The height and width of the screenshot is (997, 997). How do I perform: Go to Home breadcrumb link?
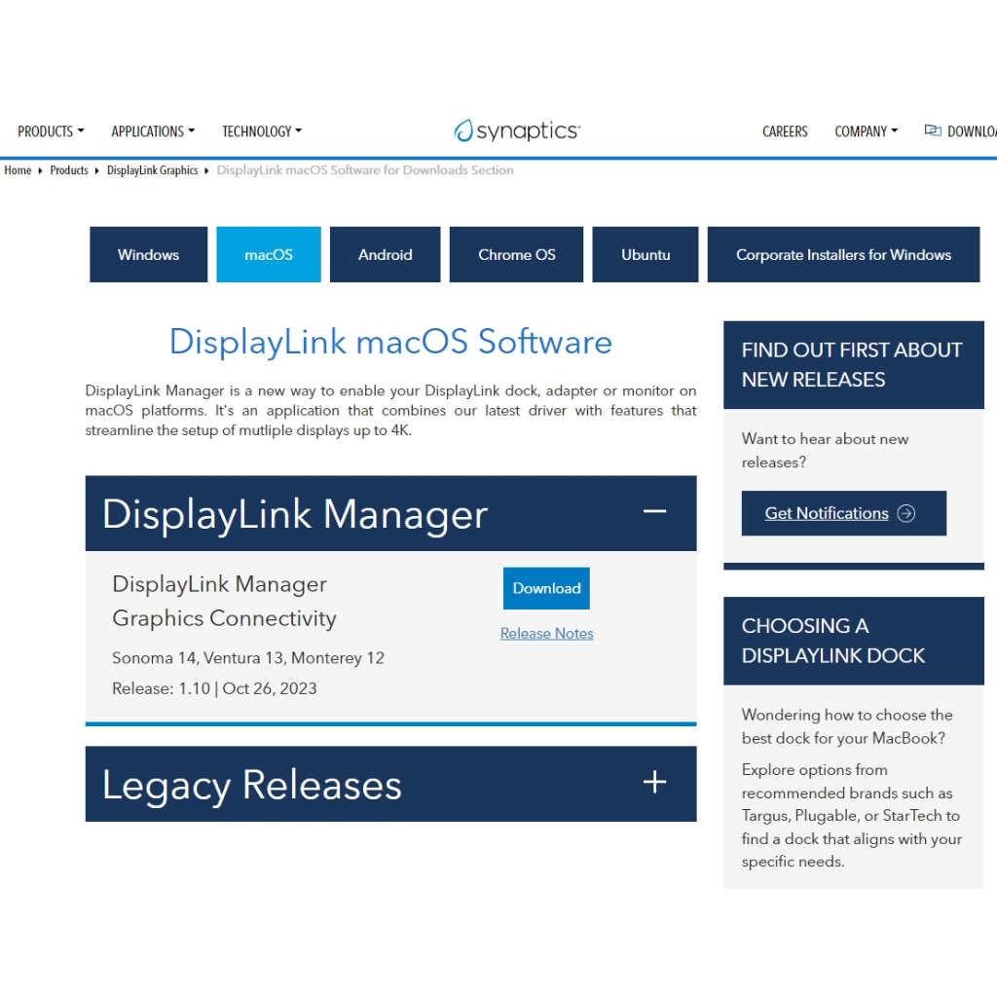click(18, 170)
